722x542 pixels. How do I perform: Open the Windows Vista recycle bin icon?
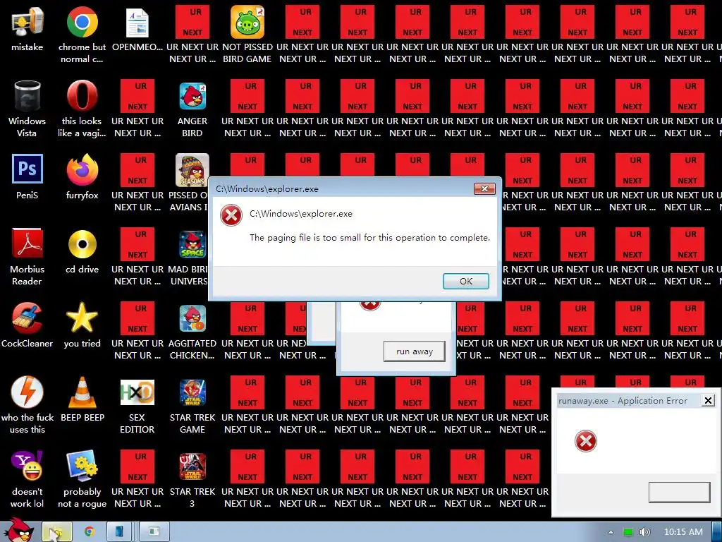click(27, 96)
